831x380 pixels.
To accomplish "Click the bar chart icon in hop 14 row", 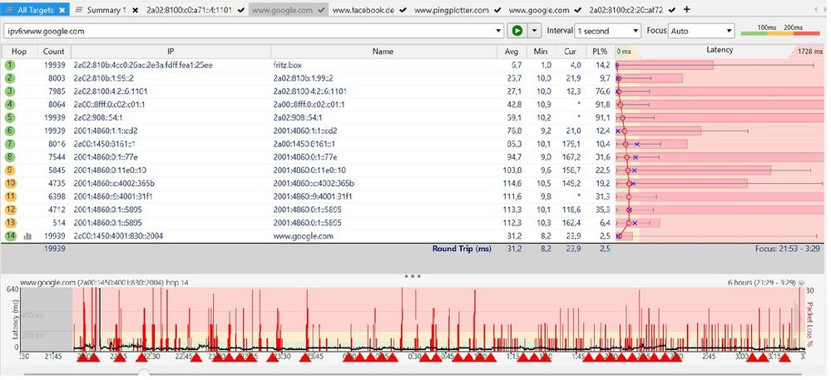I will point(27,236).
